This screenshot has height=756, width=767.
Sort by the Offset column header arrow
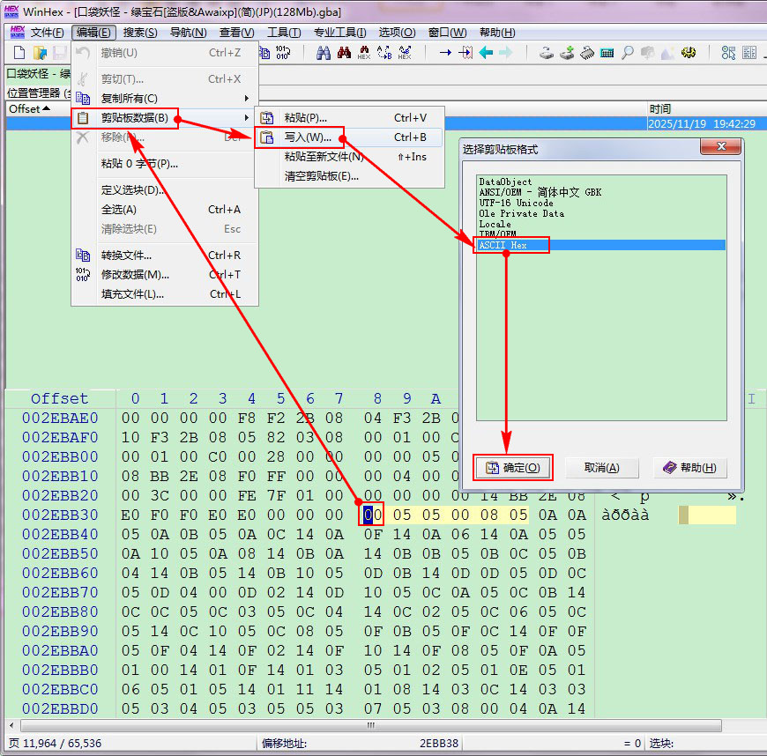click(x=46, y=109)
